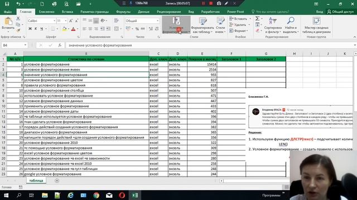Open a file via the folder icon in quick access toolbar
The width and height of the screenshot is (357, 200).
[78, 4]
